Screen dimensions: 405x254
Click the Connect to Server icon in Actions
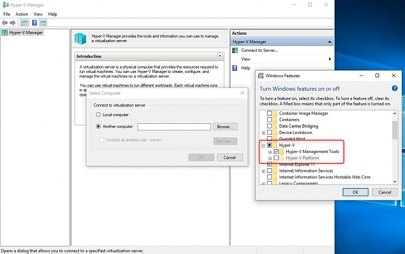[235, 50]
